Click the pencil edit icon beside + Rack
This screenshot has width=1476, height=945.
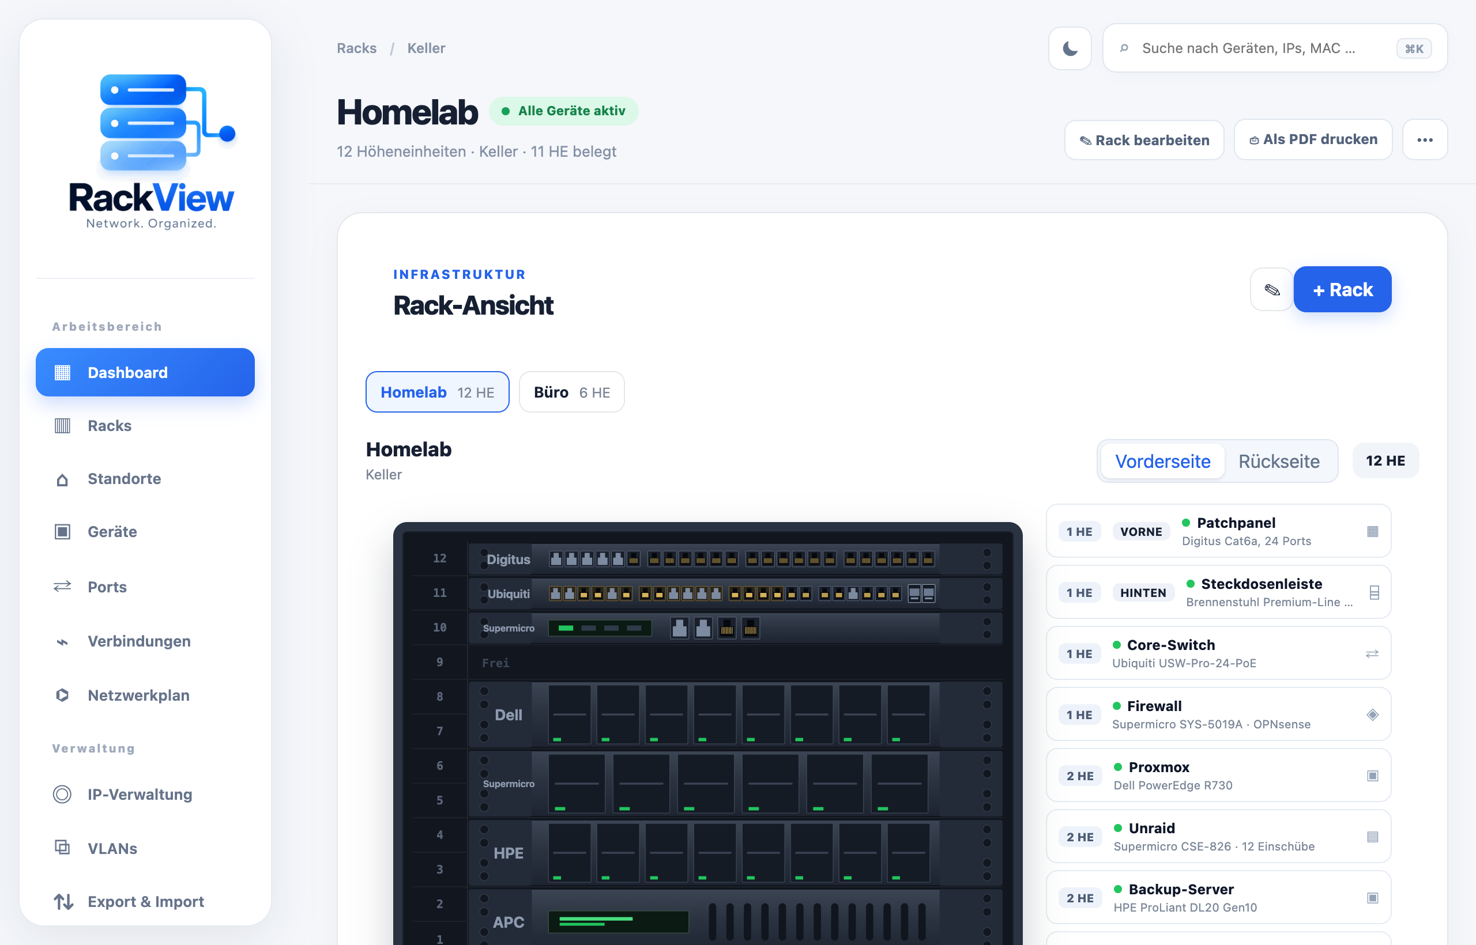(x=1271, y=290)
